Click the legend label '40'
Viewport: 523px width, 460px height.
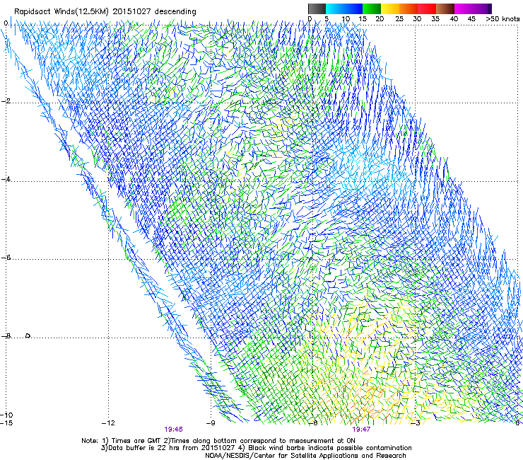(x=454, y=19)
